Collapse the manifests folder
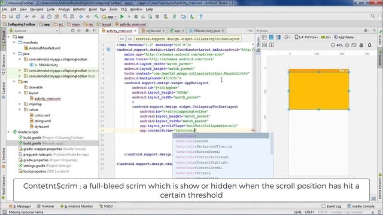This screenshot has height=215, width=383. pyautogui.click(x=14, y=42)
